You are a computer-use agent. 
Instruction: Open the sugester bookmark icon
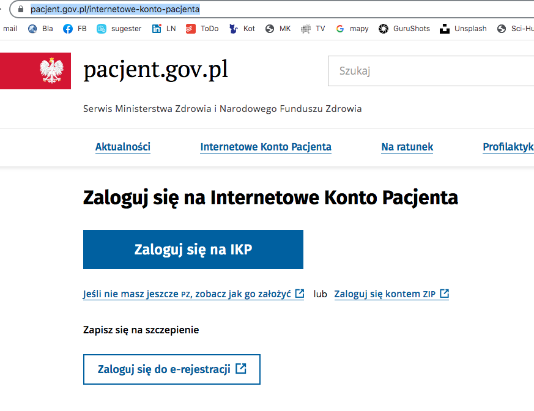102,29
